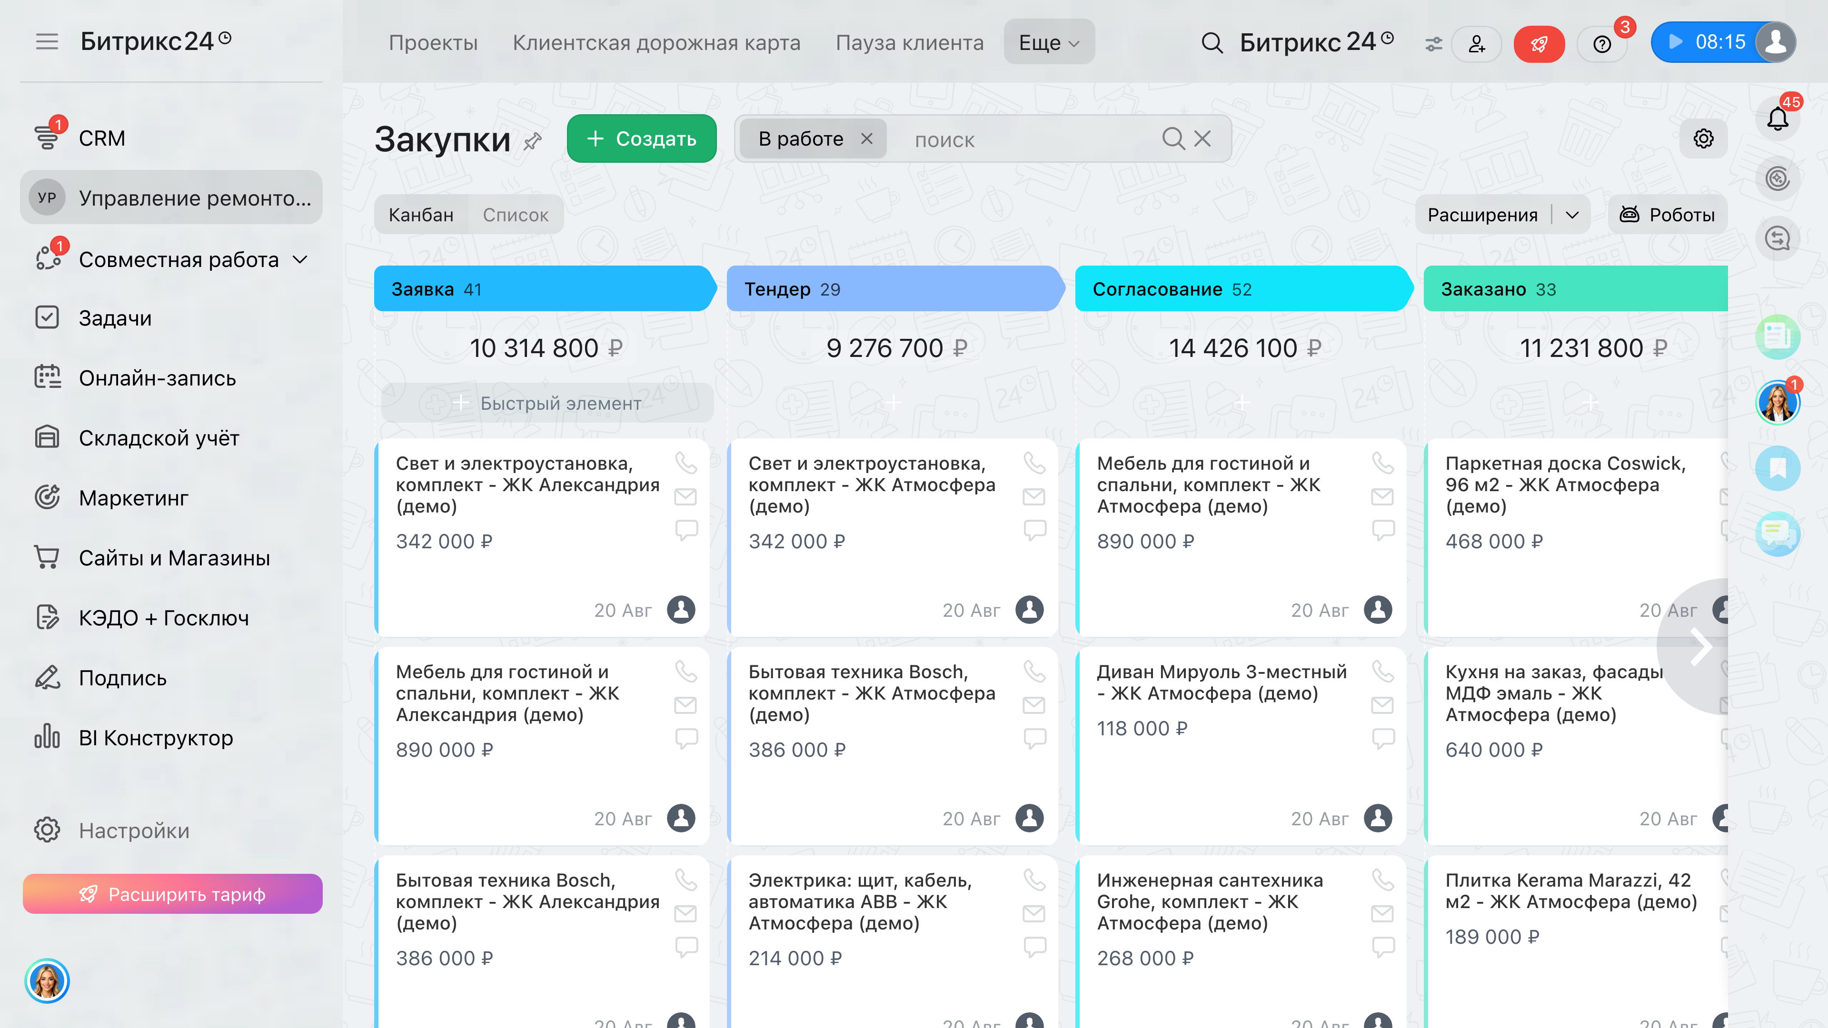Expand the Еще menu
The image size is (1828, 1028).
1049,42
